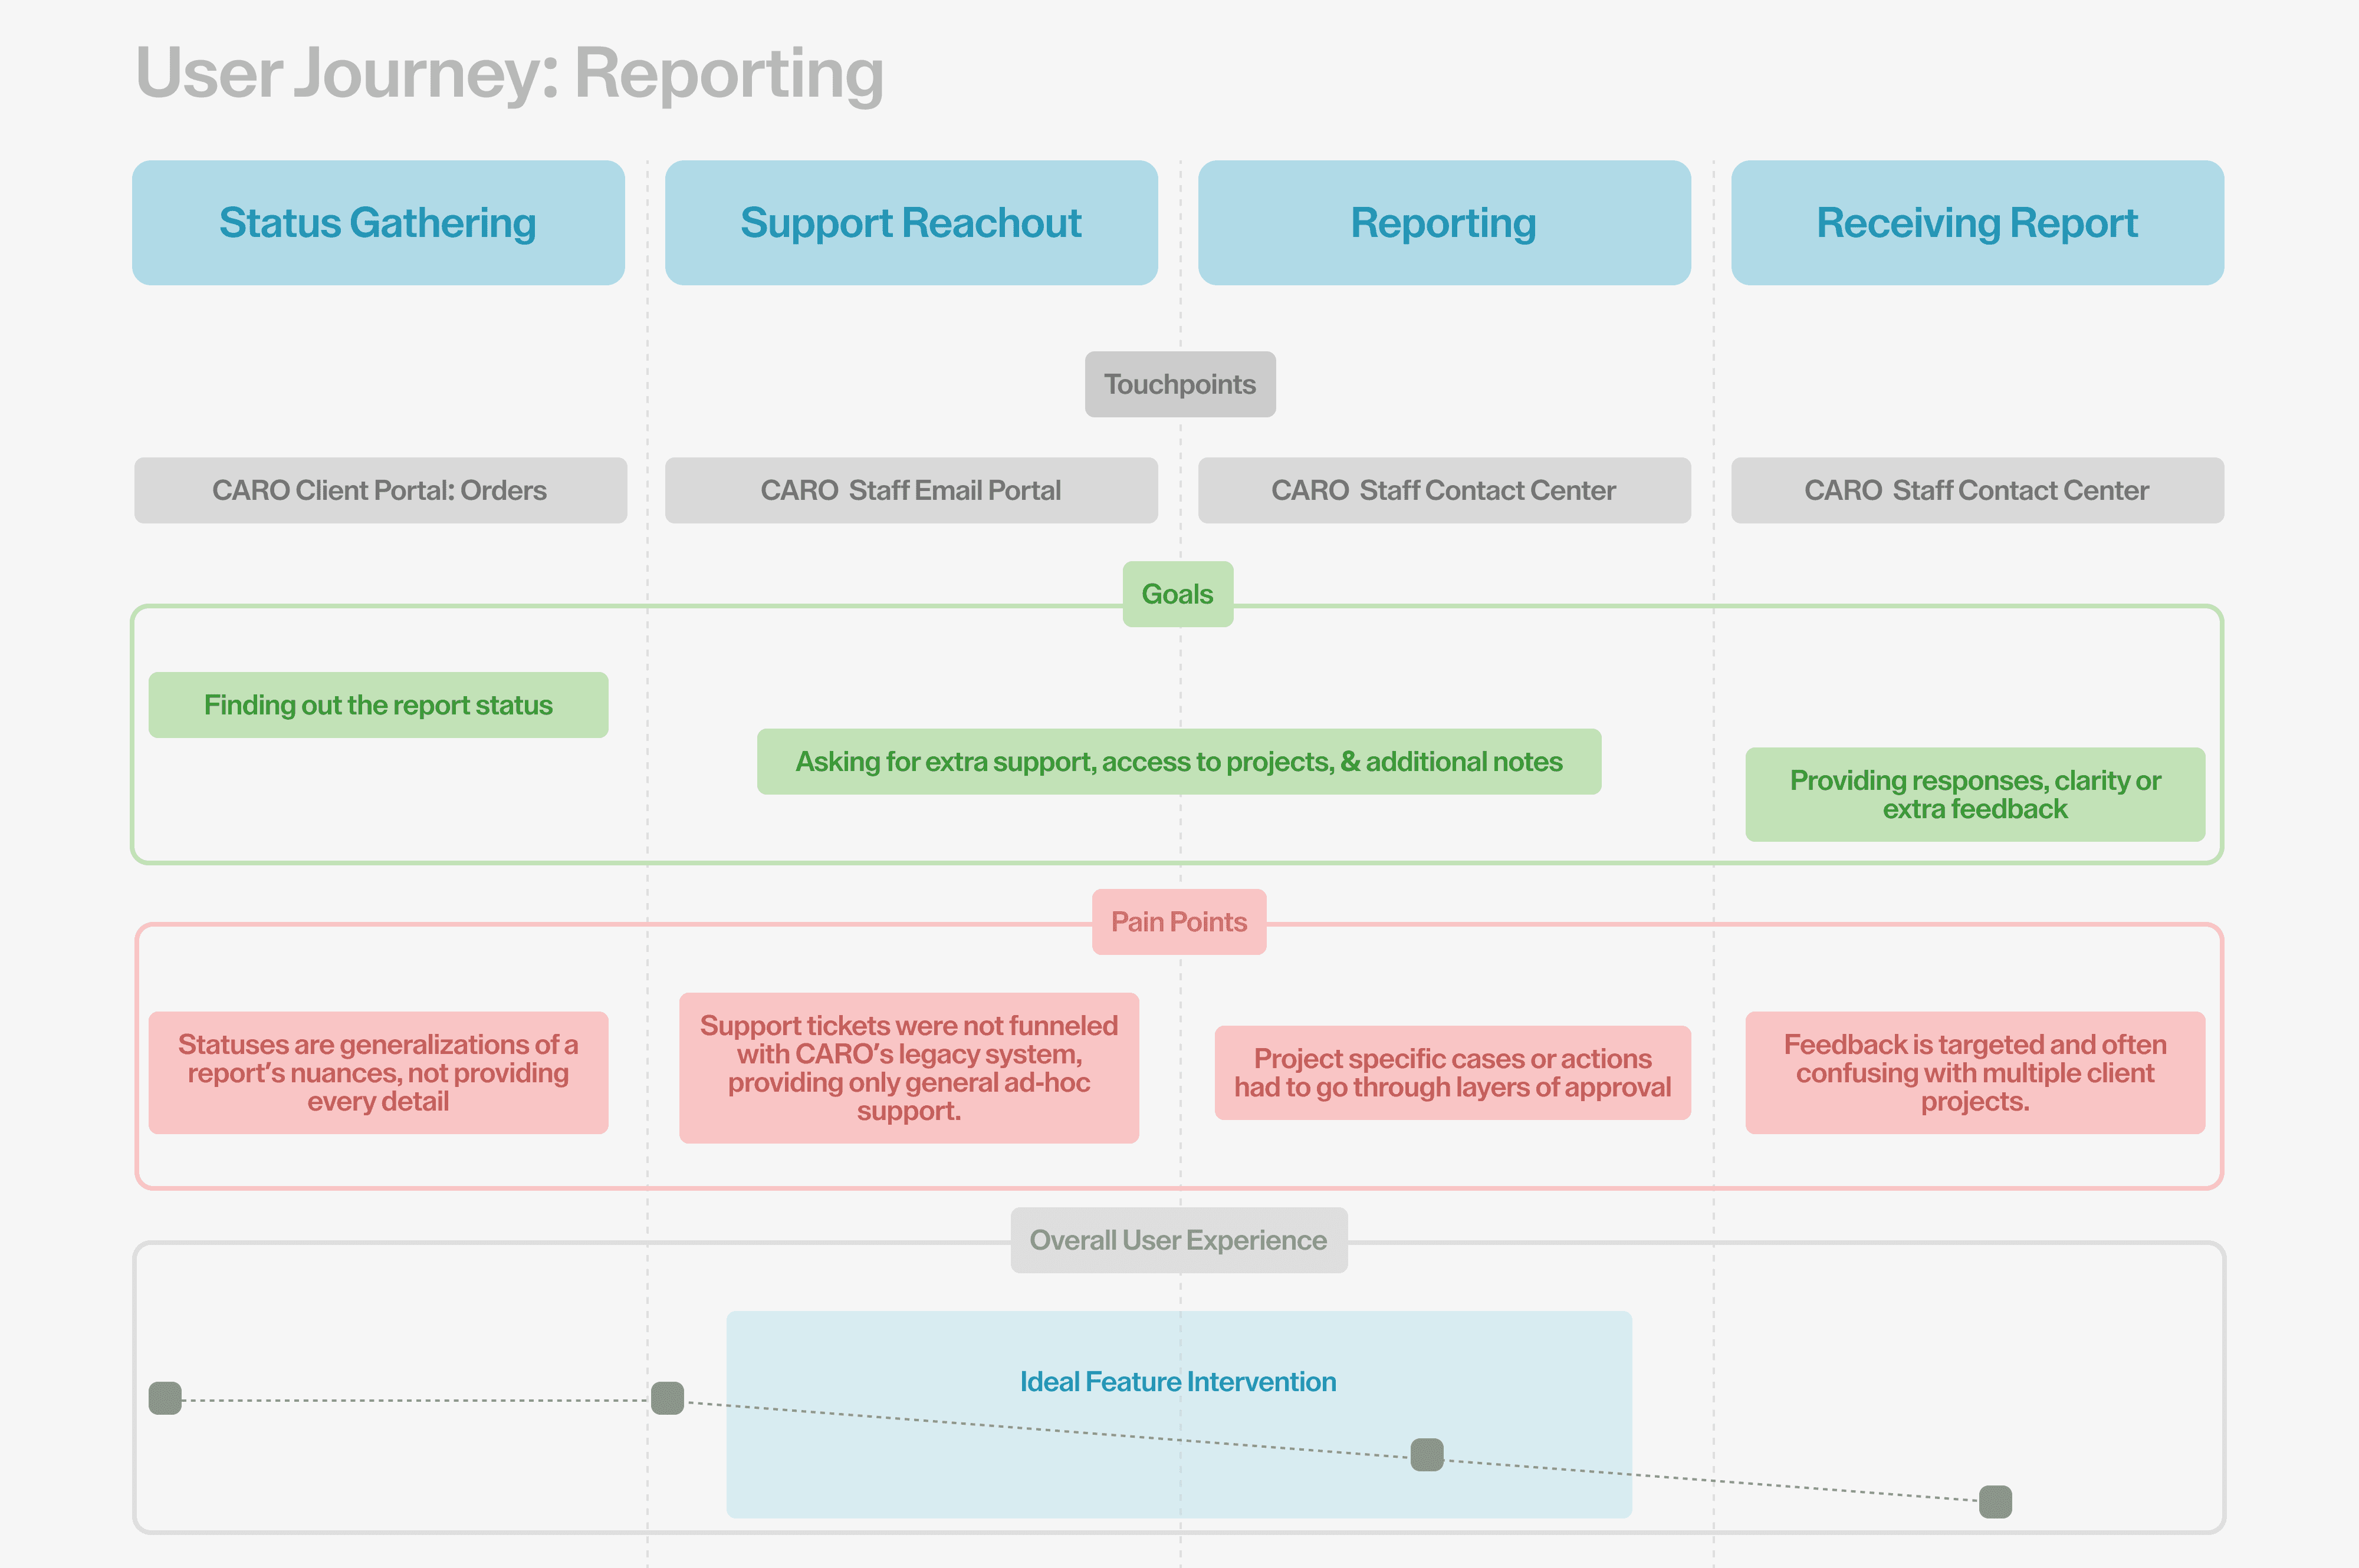Image resolution: width=2359 pixels, height=1568 pixels.
Task: Select the Support Reachout stage header
Action: (x=911, y=223)
